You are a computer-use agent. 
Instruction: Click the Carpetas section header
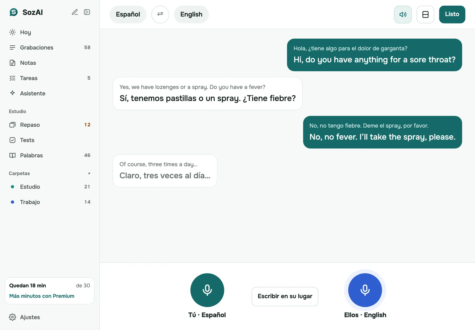(x=19, y=173)
